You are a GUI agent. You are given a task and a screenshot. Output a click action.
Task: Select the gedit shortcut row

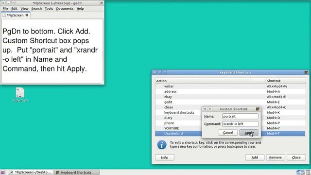click(230, 102)
